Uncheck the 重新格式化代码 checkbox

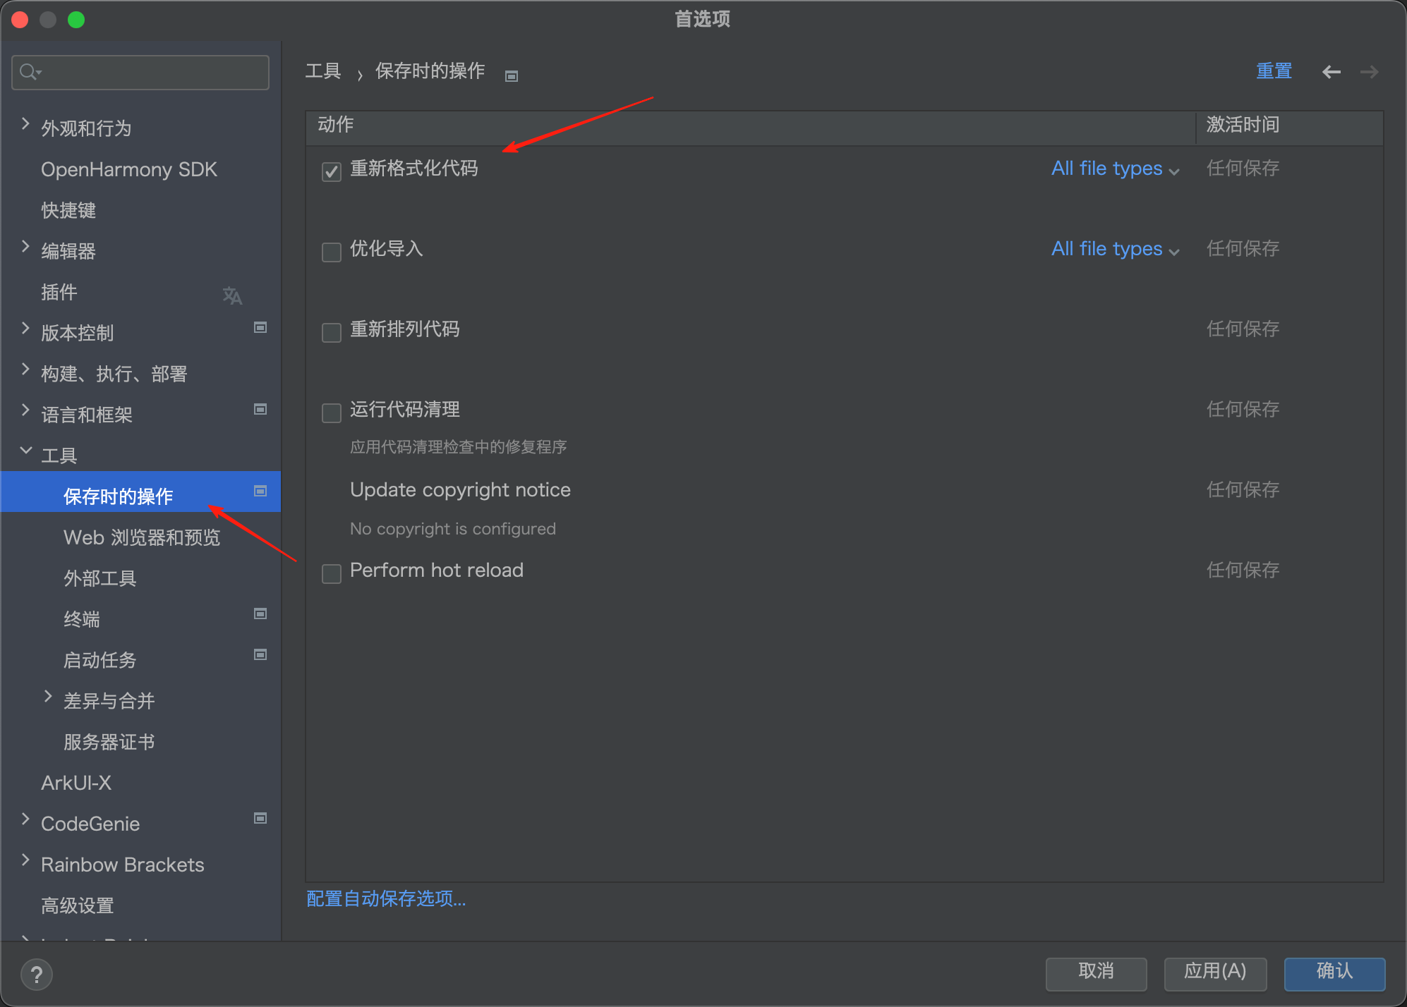(332, 171)
